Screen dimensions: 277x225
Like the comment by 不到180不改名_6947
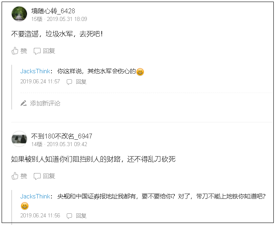15,176
